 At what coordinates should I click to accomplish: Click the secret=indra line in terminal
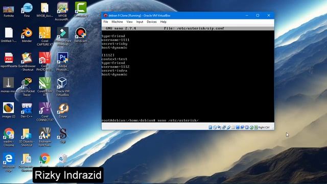coord(114,71)
